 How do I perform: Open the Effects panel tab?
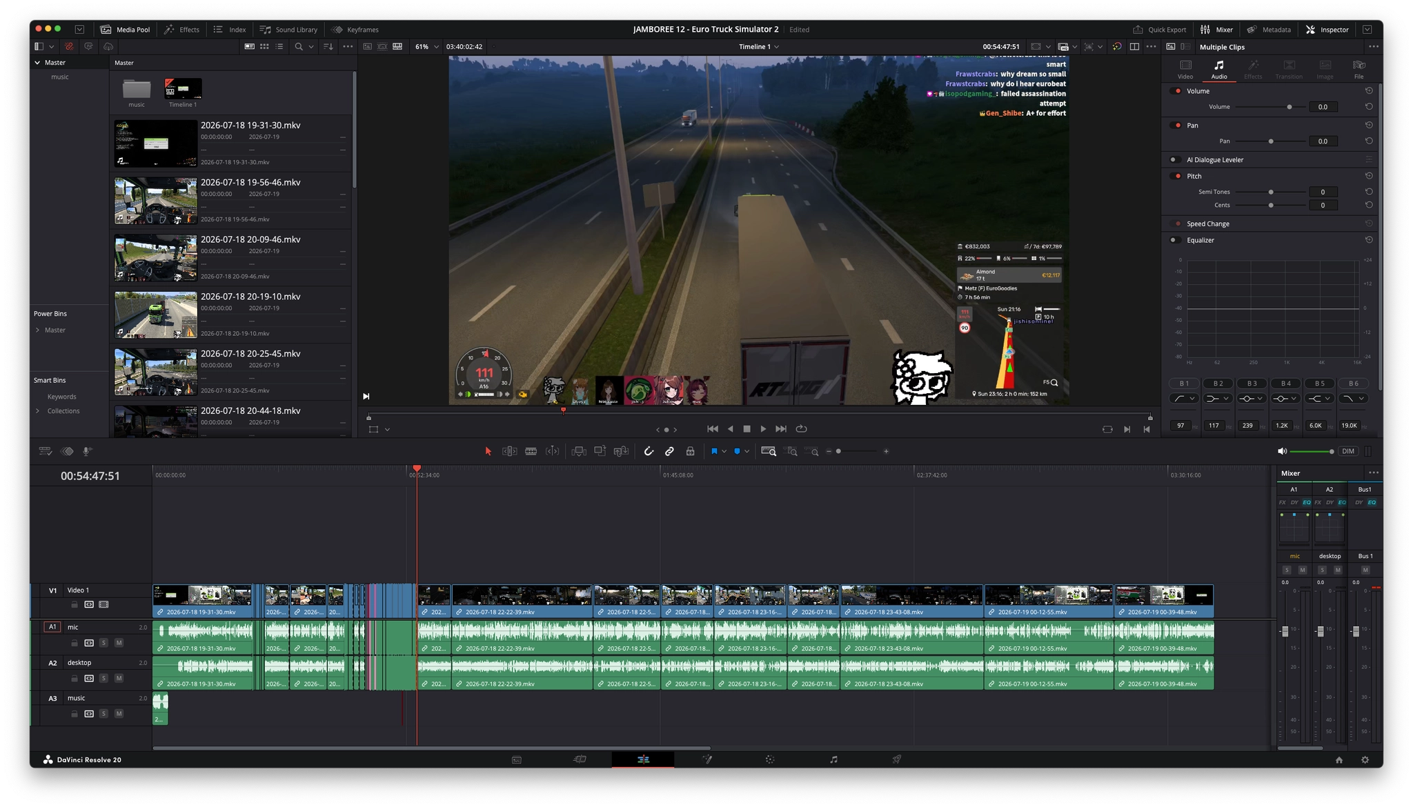coord(181,30)
